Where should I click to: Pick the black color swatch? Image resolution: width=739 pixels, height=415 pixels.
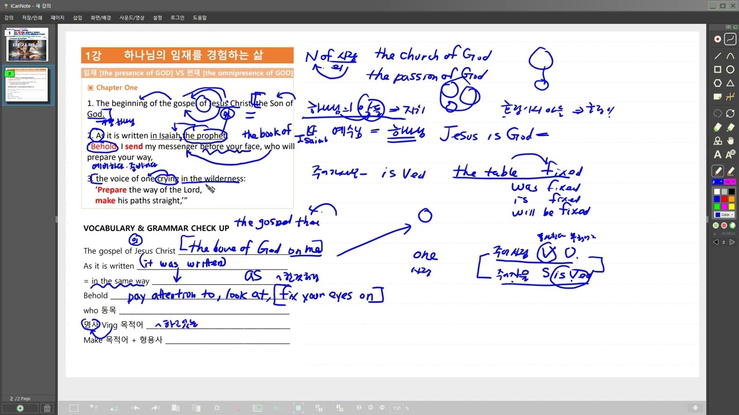(731, 191)
